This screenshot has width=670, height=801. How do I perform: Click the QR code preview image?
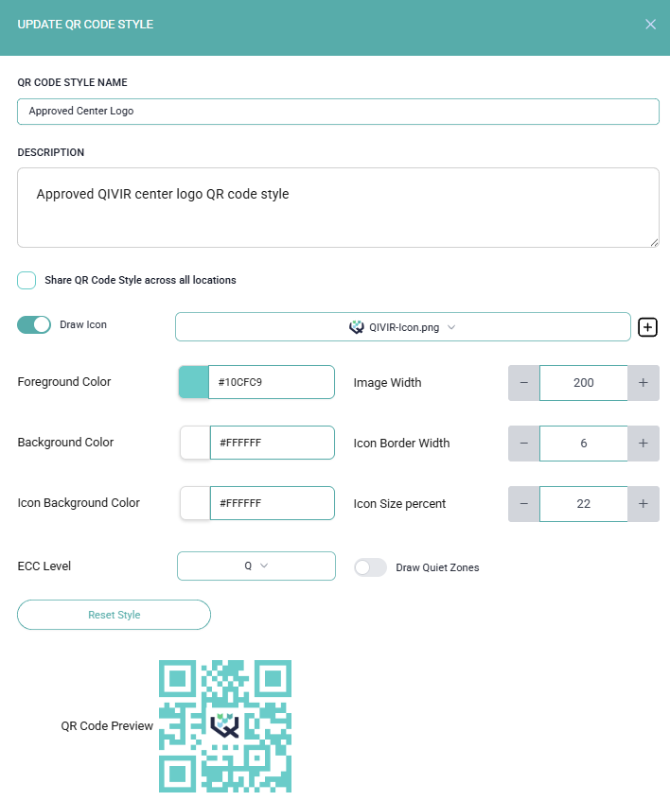224,725
